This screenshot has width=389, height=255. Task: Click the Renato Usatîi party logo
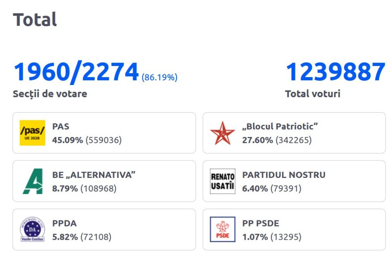coord(222,181)
